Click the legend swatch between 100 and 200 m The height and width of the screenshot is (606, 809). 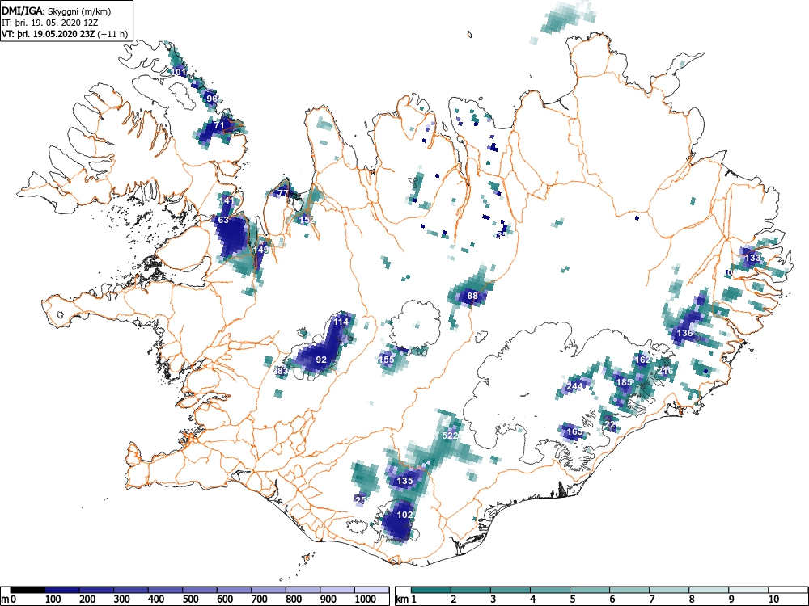62,590
